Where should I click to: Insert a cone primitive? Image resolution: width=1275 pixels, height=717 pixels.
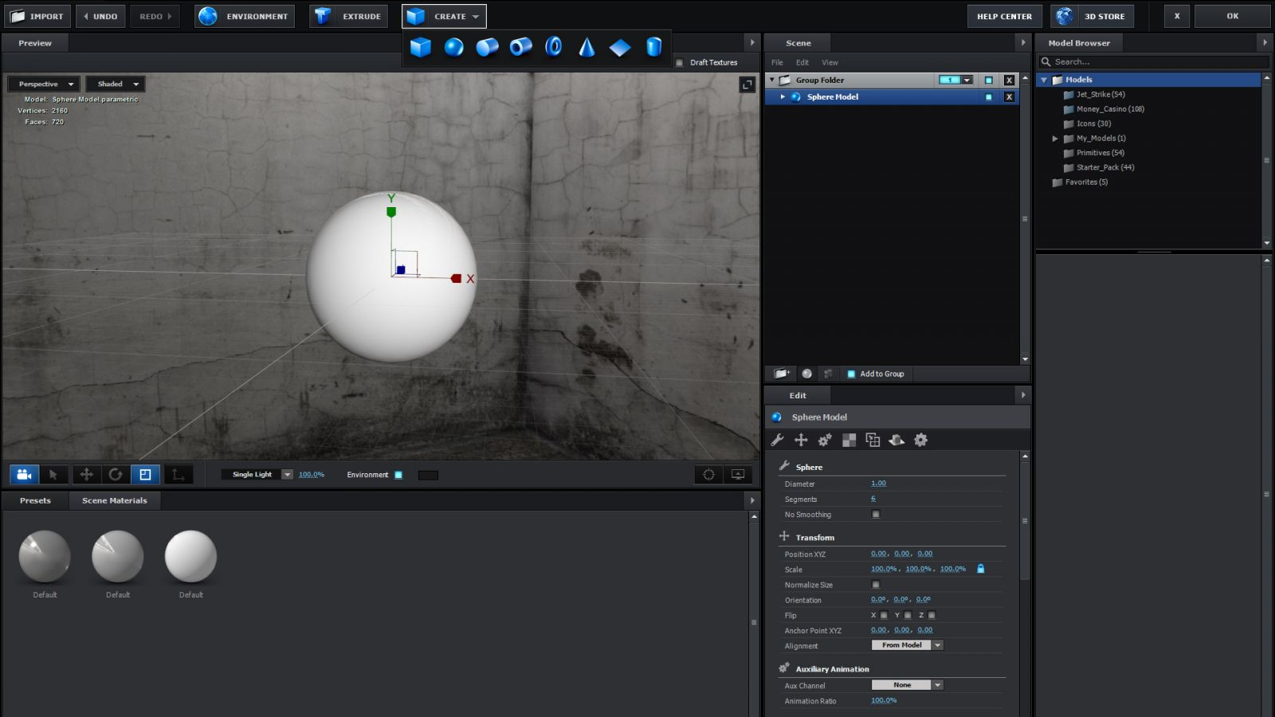coord(586,48)
